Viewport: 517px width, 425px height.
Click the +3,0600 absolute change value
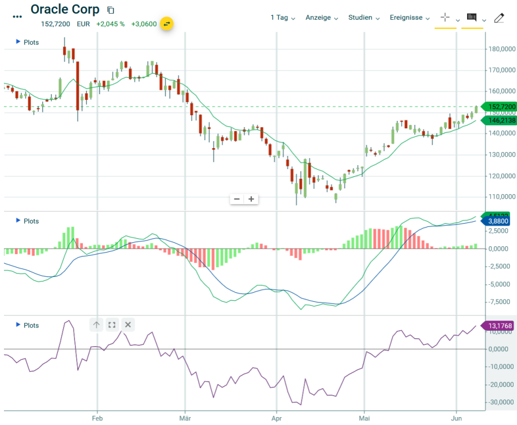(x=144, y=24)
